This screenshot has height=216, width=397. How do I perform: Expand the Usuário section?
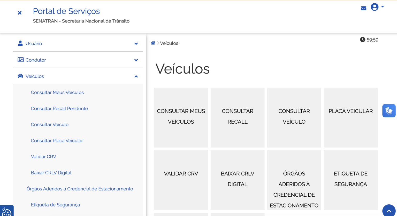(136, 44)
